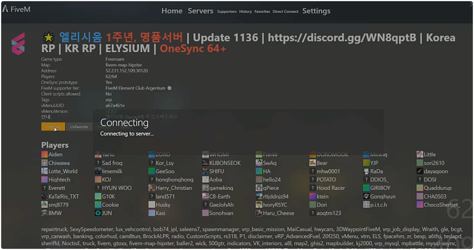474x250 pixels.
Task: Click SHIFU's player avatar
Action: tap(205, 171)
